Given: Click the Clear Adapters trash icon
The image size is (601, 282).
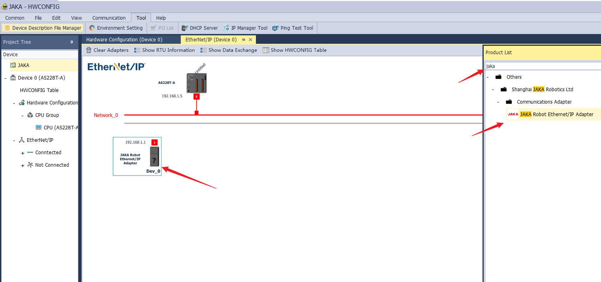Looking at the screenshot, I should point(89,50).
